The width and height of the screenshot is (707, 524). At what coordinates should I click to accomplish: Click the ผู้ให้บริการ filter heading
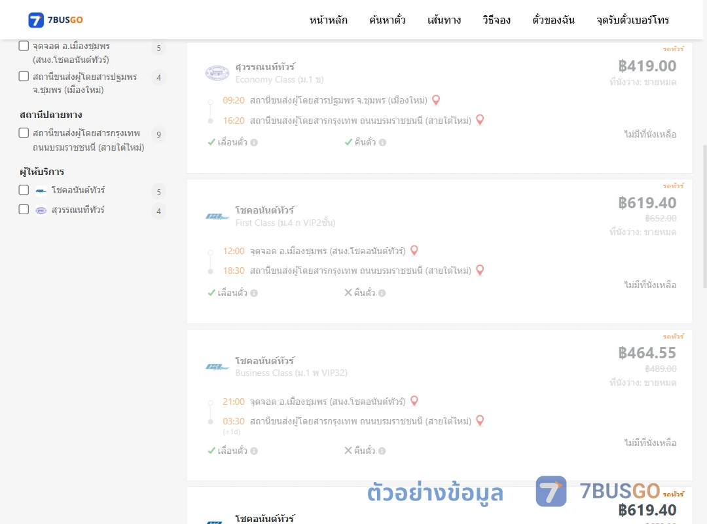(42, 172)
